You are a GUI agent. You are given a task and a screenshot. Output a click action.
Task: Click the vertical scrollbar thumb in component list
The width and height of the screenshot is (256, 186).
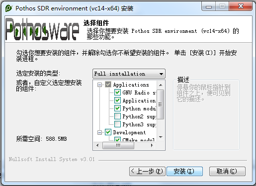(160, 104)
